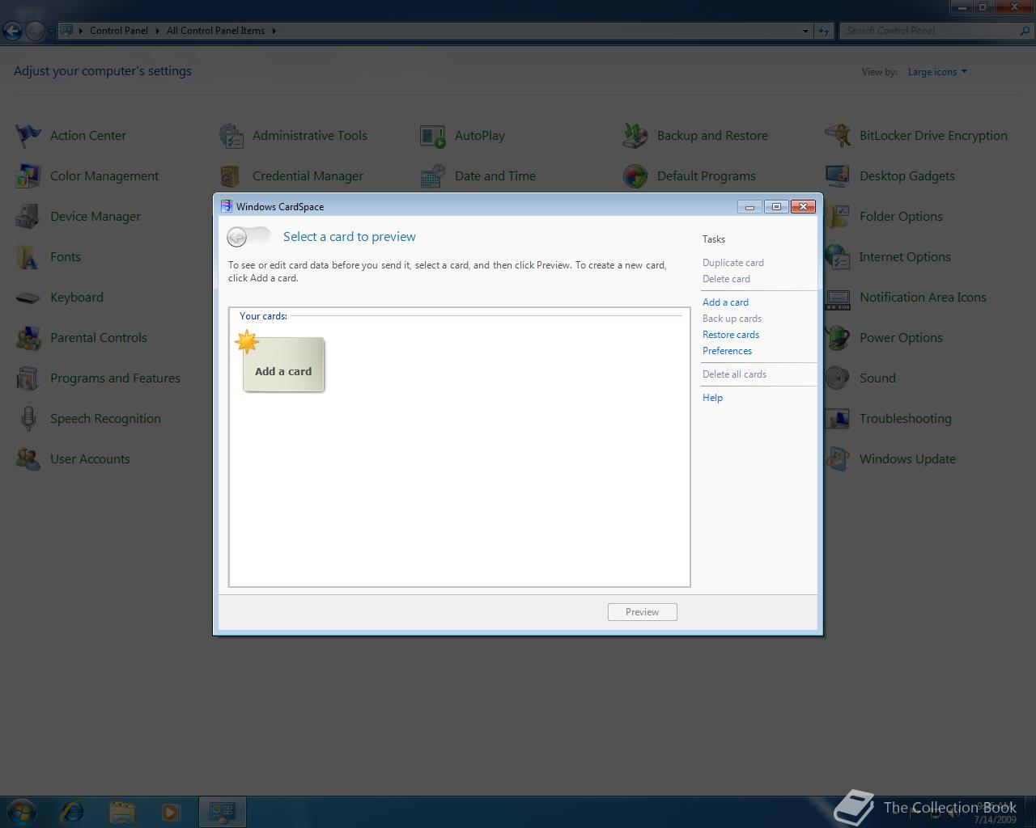1036x828 pixels.
Task: Click User Accounts icon
Action: click(x=28, y=459)
